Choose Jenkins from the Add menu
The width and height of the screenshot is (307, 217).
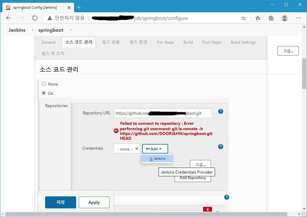tap(157, 159)
